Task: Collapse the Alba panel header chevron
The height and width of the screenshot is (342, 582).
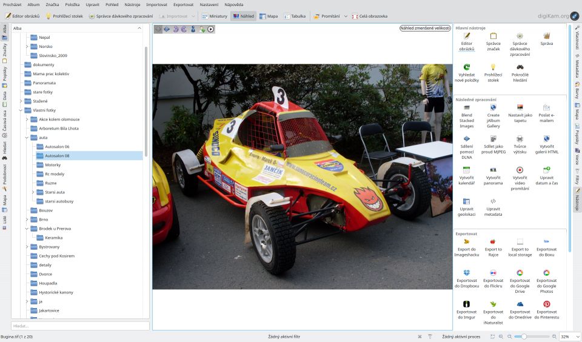Action: pyautogui.click(x=139, y=29)
